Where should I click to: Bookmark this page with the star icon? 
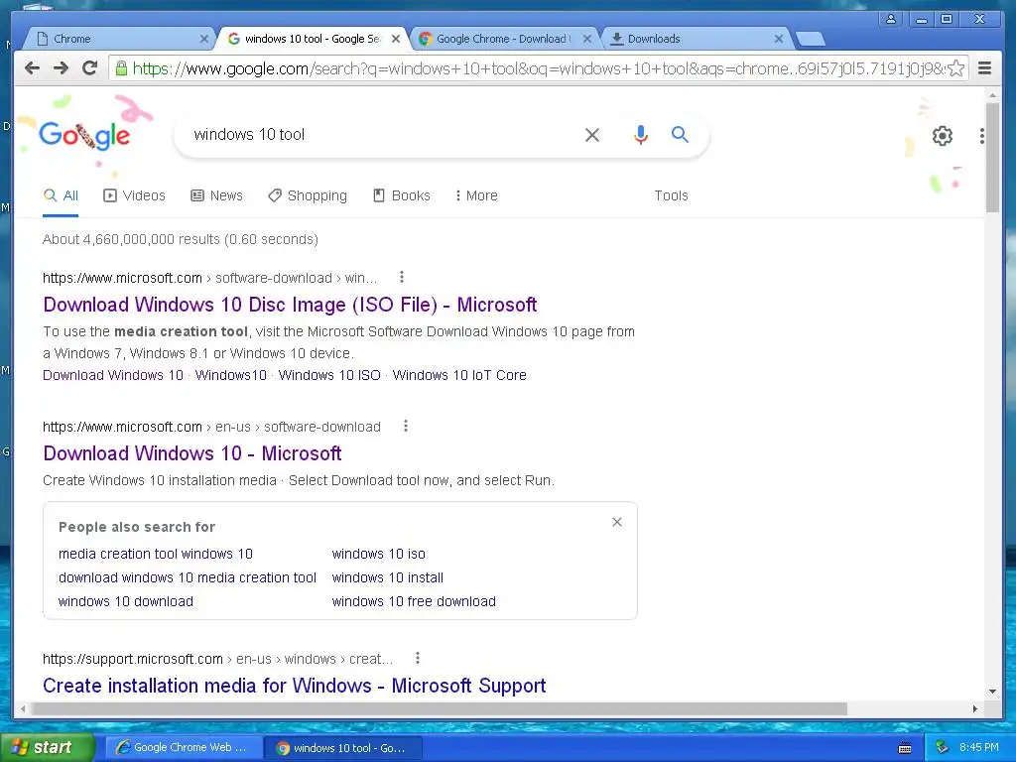coord(955,68)
